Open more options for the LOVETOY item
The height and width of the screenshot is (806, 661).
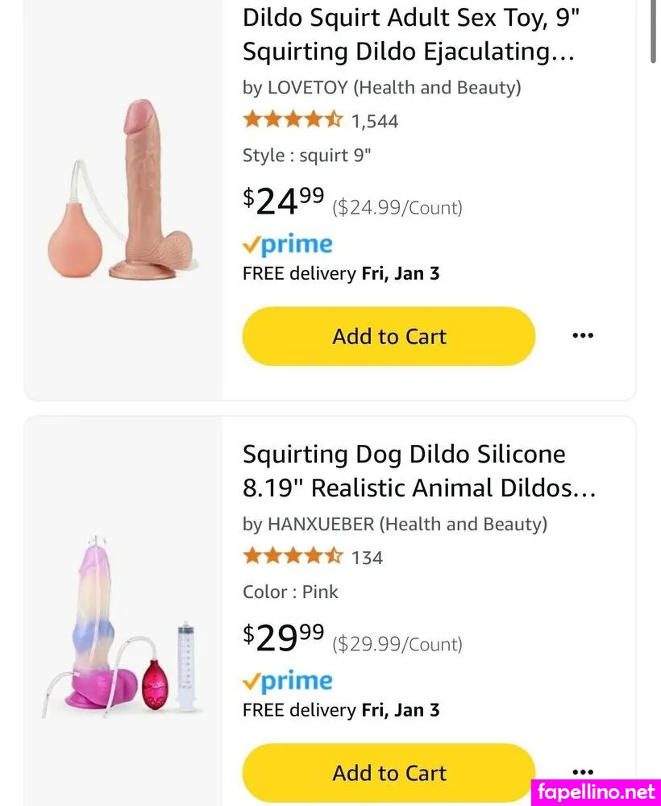[x=582, y=335]
